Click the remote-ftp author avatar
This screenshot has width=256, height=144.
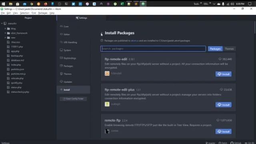pos(107,131)
